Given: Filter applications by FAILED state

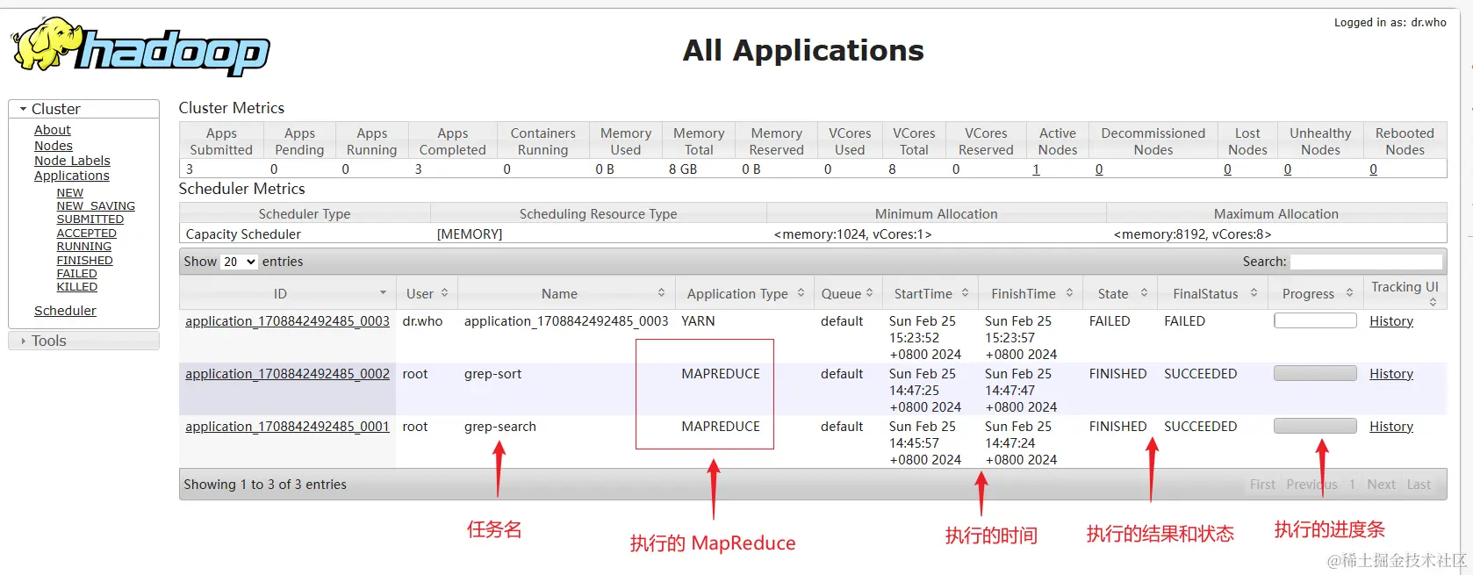Looking at the screenshot, I should pos(77,274).
